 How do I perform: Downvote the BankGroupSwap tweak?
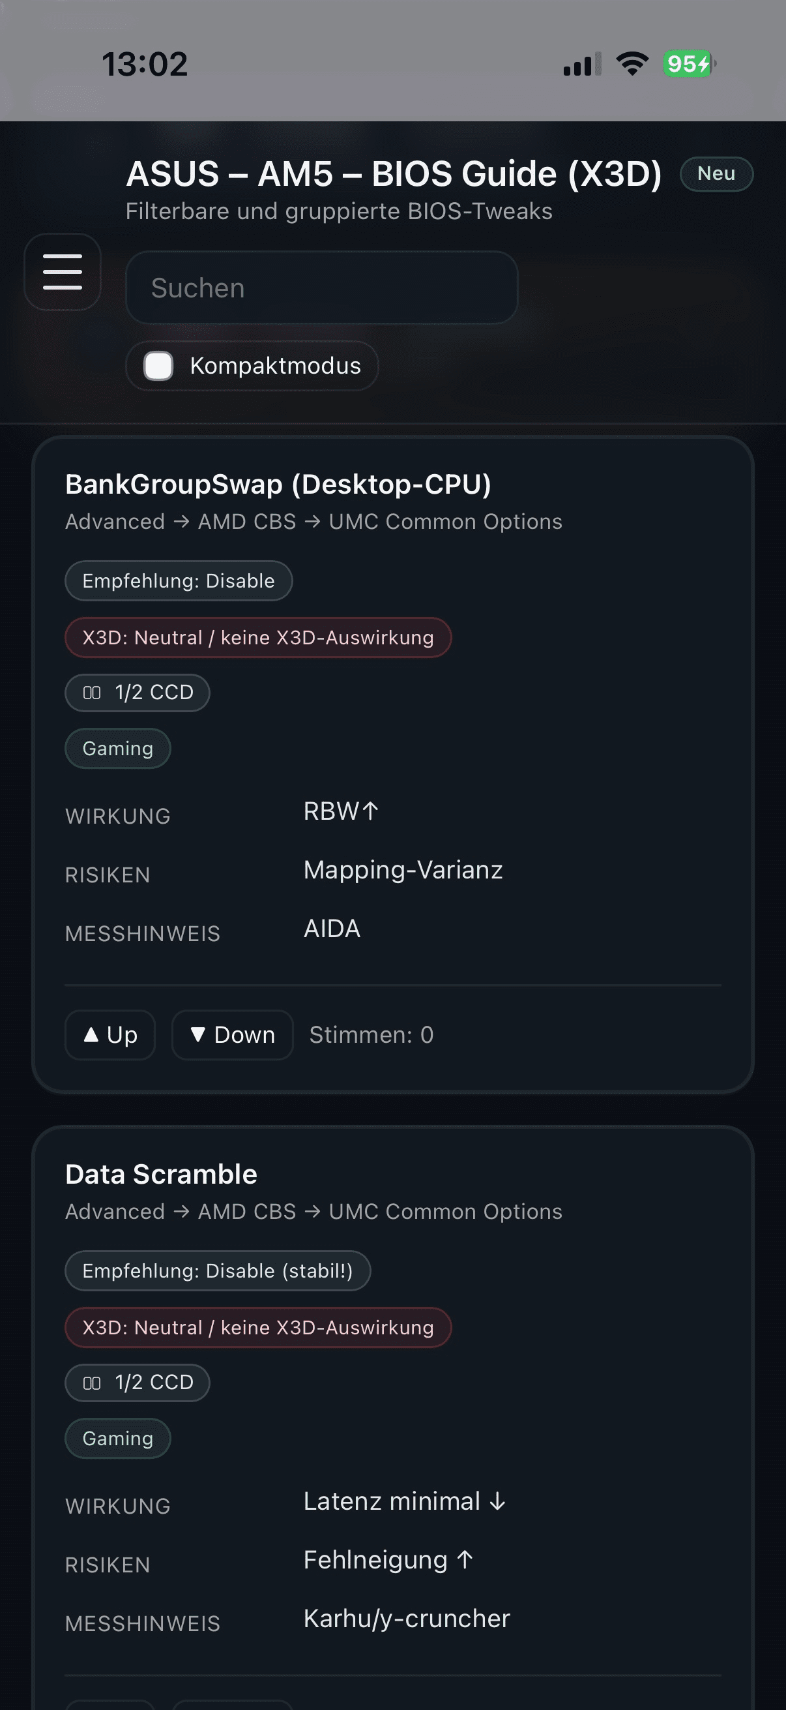point(232,1035)
